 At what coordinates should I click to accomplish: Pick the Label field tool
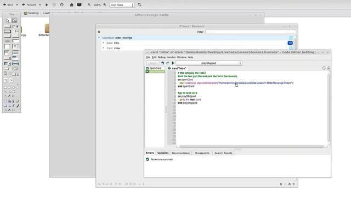pyautogui.click(x=7, y=41)
